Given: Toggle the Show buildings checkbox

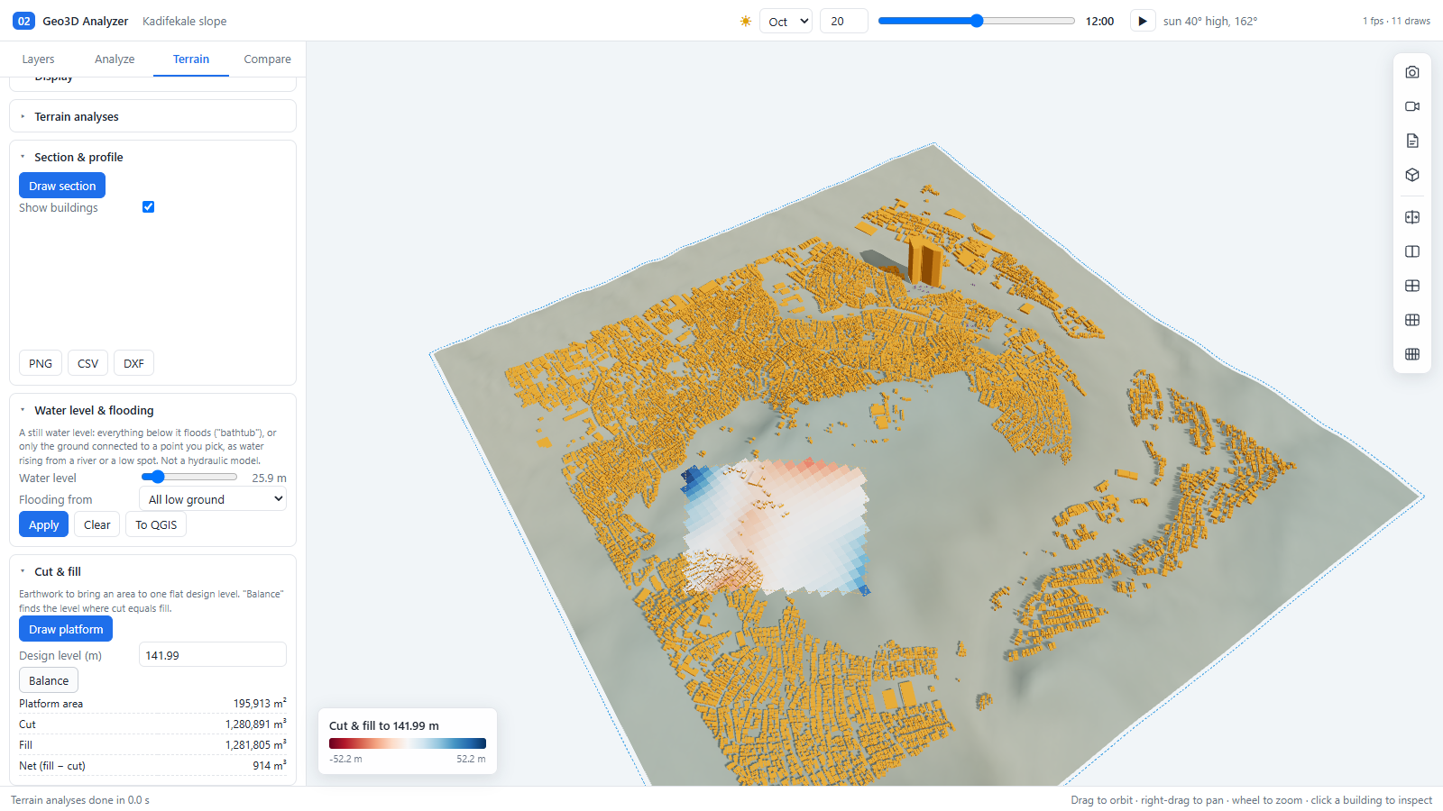Looking at the screenshot, I should pos(149,207).
